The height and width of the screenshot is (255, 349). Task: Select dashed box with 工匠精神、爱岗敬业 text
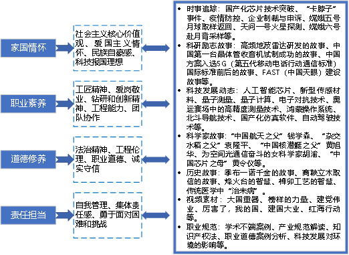point(108,104)
